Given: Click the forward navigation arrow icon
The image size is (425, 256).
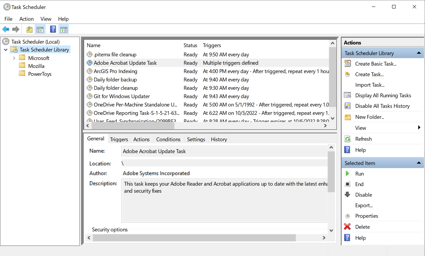Looking at the screenshot, I should click(16, 29).
